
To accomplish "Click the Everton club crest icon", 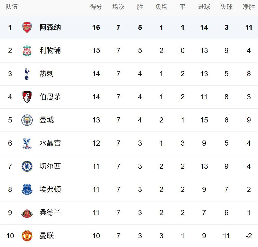I will 27,190.
